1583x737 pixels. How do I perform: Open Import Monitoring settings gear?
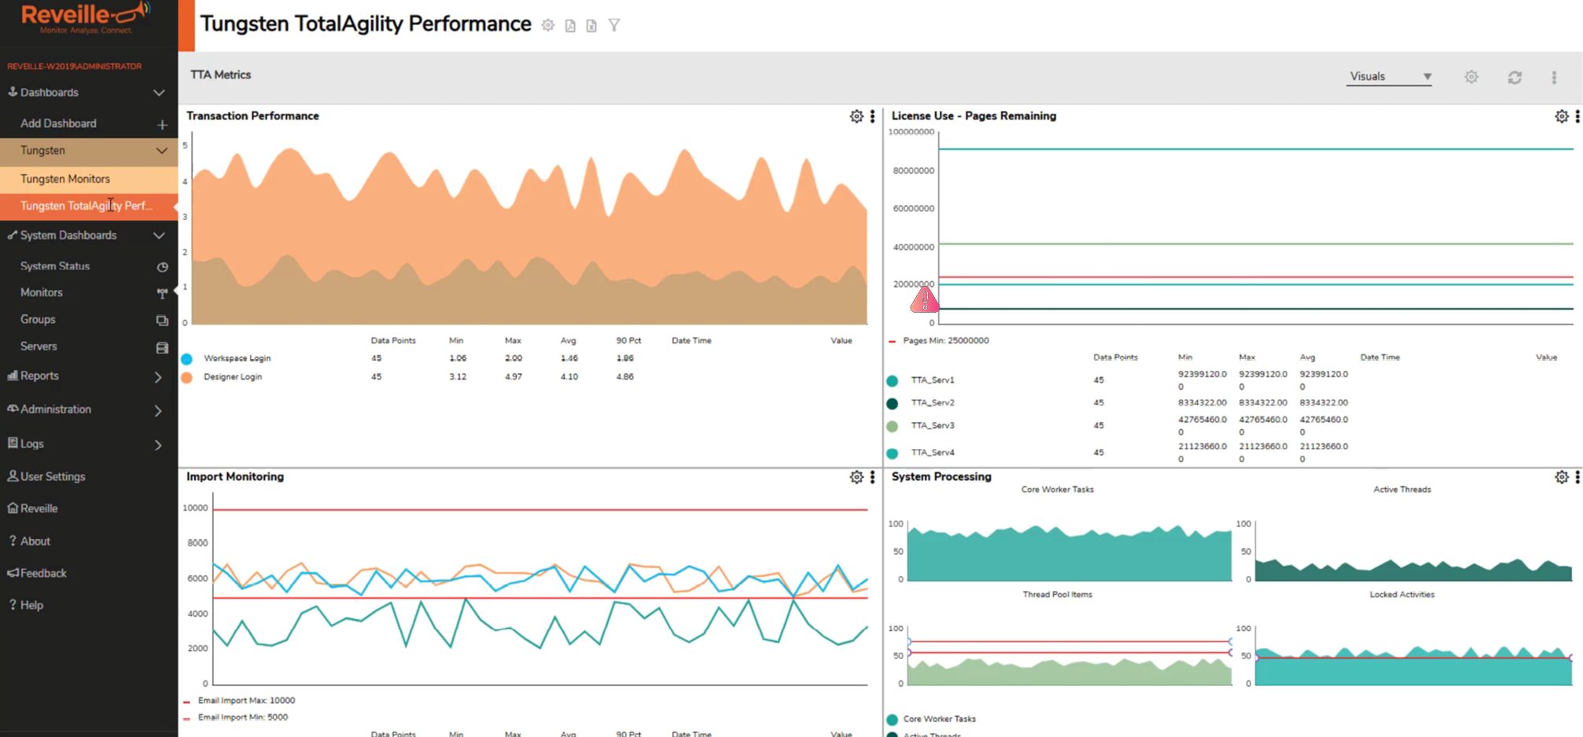[x=856, y=477]
